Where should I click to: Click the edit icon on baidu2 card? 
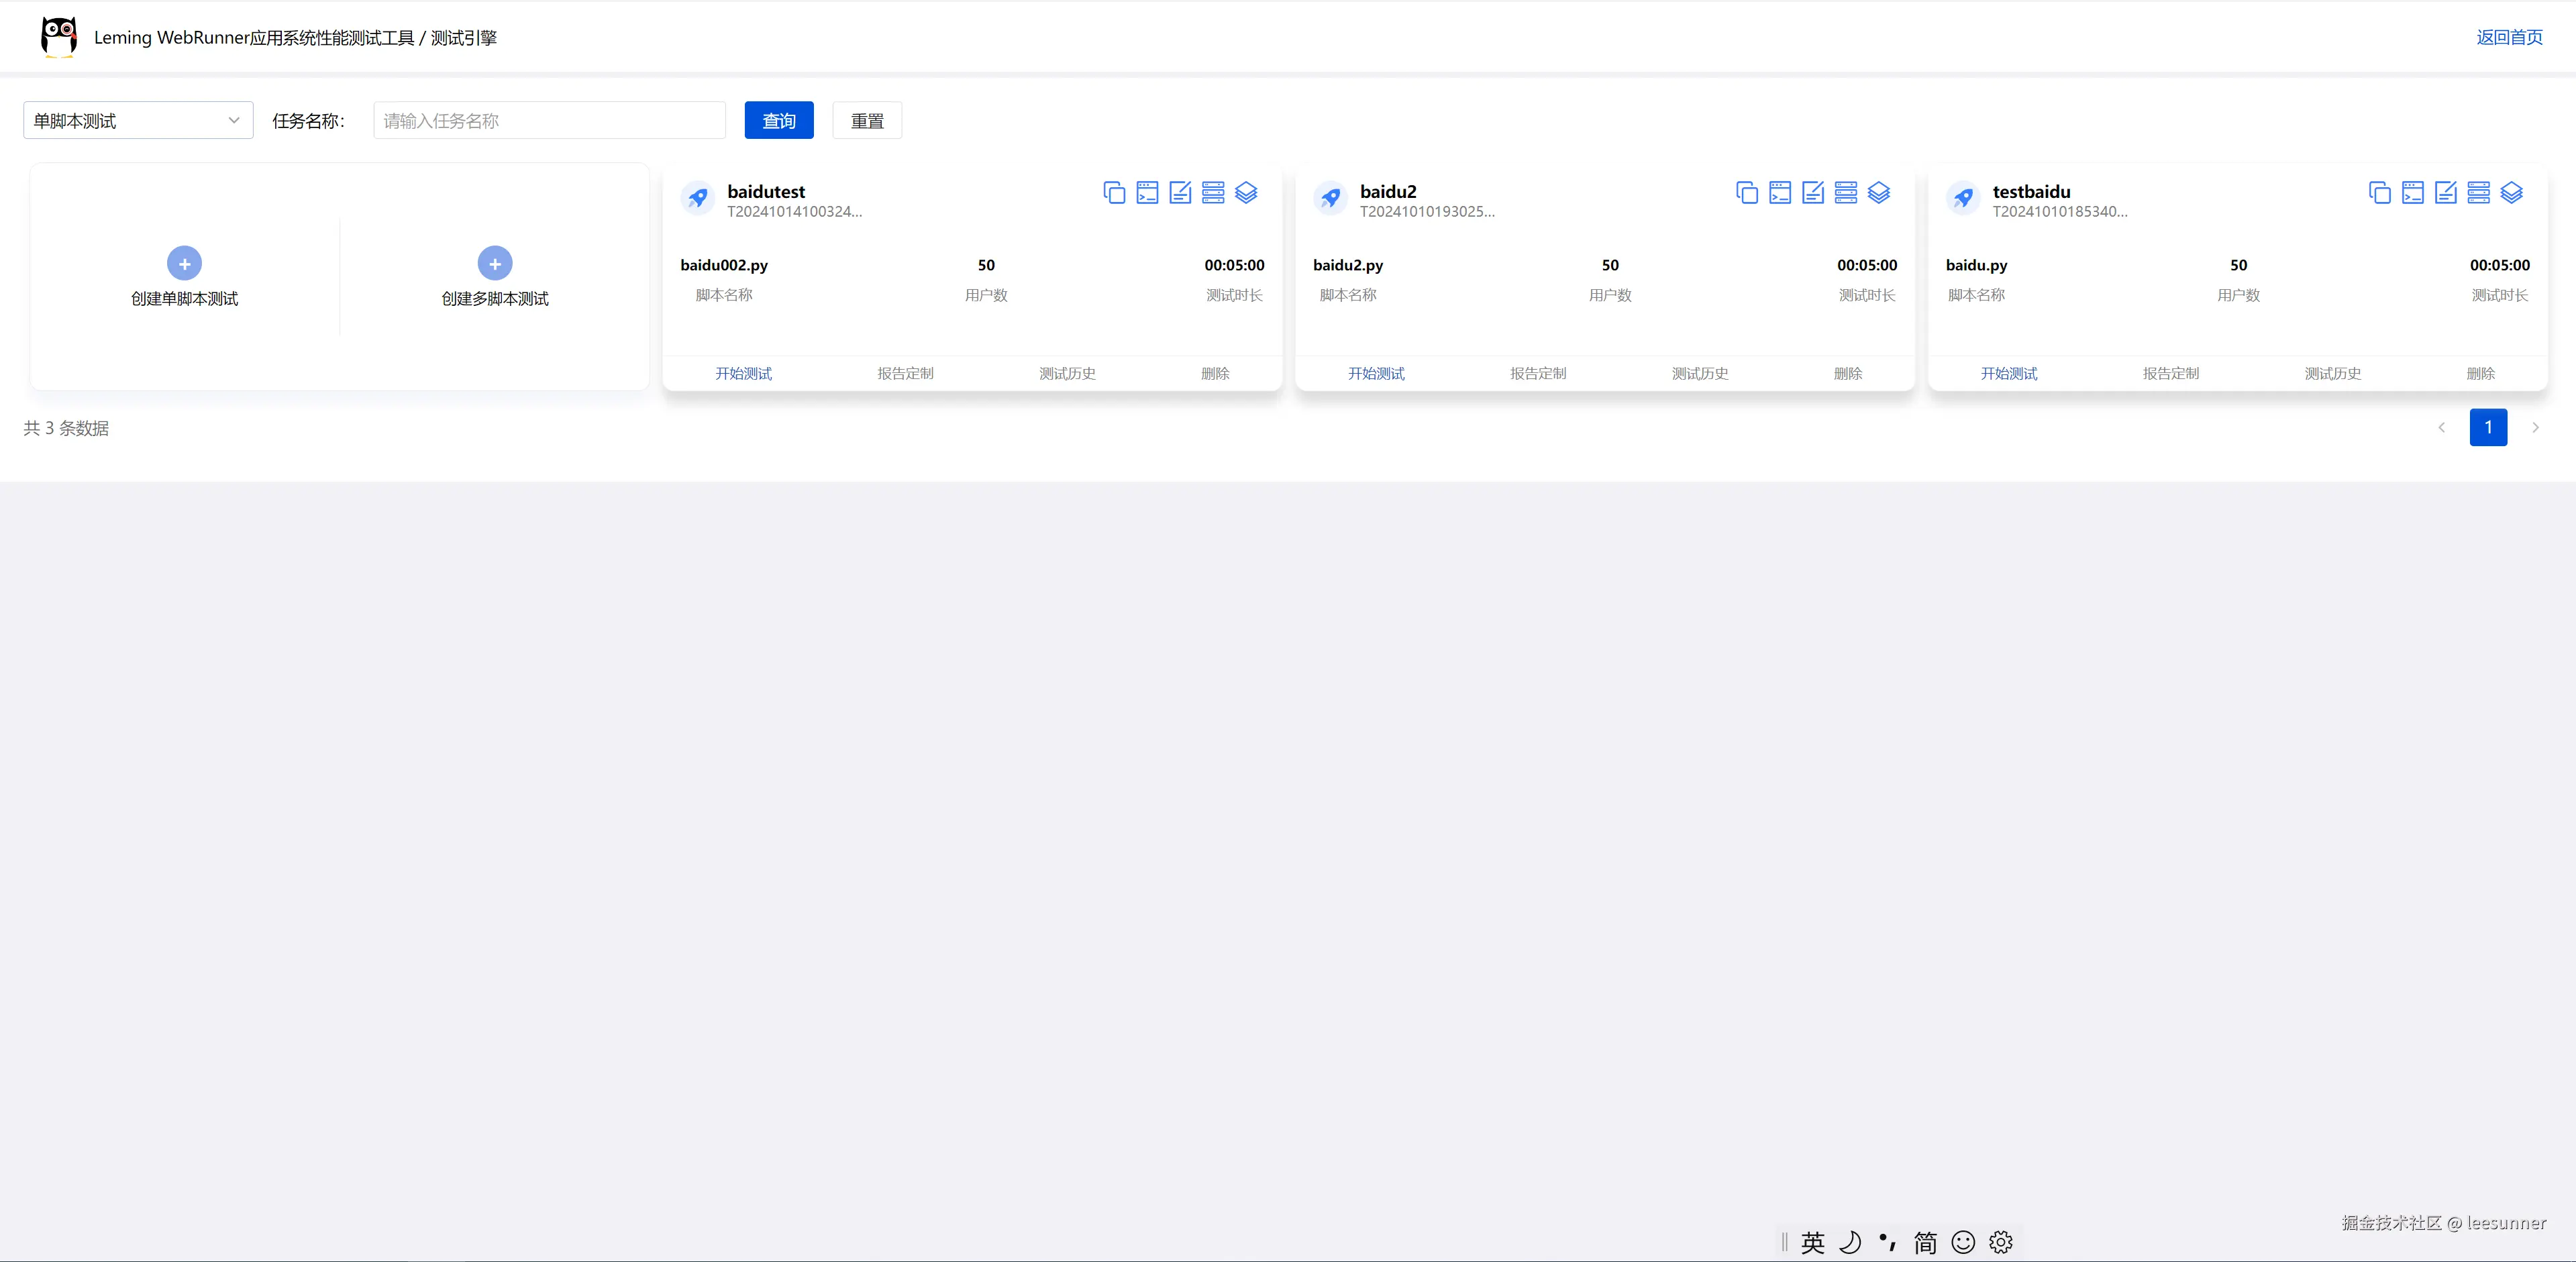point(1813,193)
